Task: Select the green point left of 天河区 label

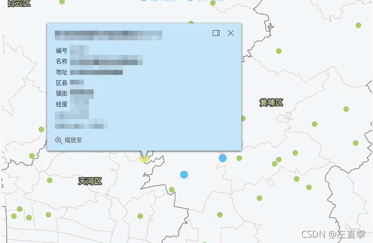Action: point(50,180)
